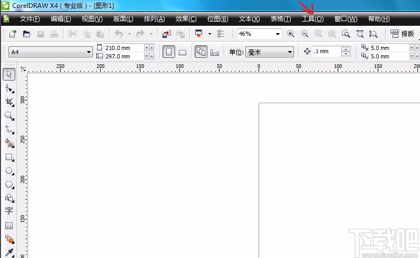Viewport: 420px width, 258px height.
Task: Open the 工具(O) menu
Action: [x=313, y=19]
